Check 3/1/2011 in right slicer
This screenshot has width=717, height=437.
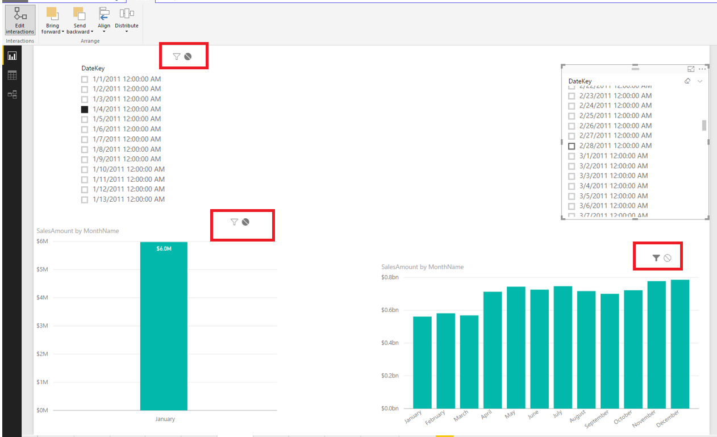572,156
